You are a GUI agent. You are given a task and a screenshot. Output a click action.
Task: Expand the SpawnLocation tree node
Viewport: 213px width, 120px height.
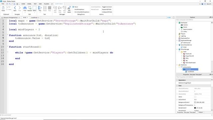pos(179,29)
